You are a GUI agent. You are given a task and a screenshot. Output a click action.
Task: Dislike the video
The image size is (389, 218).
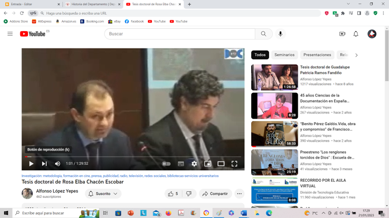pos(189,194)
